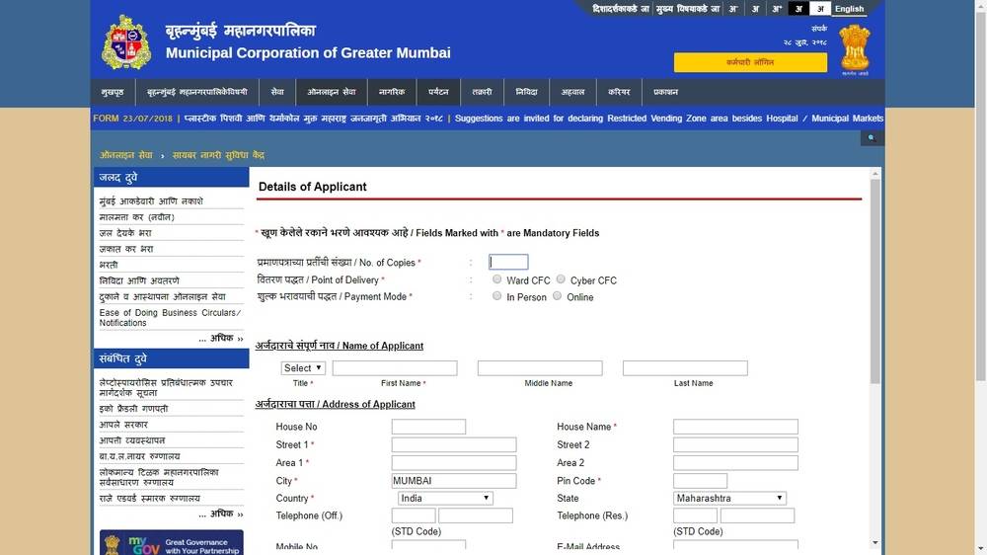Screen dimensions: 987x555
Task: Open आपत्ती व्यवस्थापन link
Action: (x=132, y=440)
